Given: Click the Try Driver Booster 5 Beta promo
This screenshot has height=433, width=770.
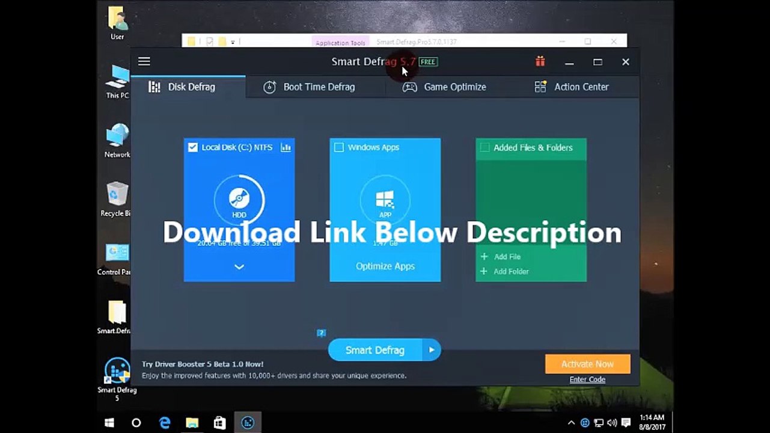Looking at the screenshot, I should [x=274, y=370].
